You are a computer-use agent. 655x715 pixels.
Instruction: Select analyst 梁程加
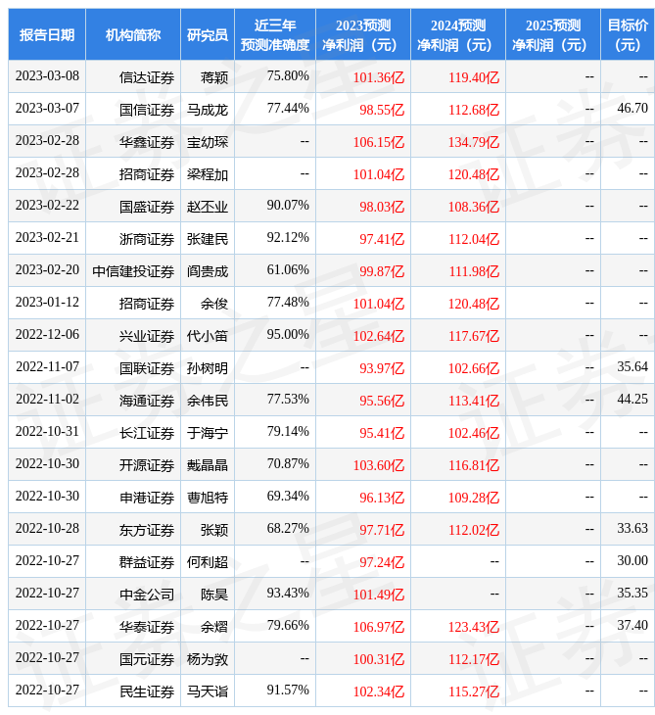pyautogui.click(x=207, y=174)
